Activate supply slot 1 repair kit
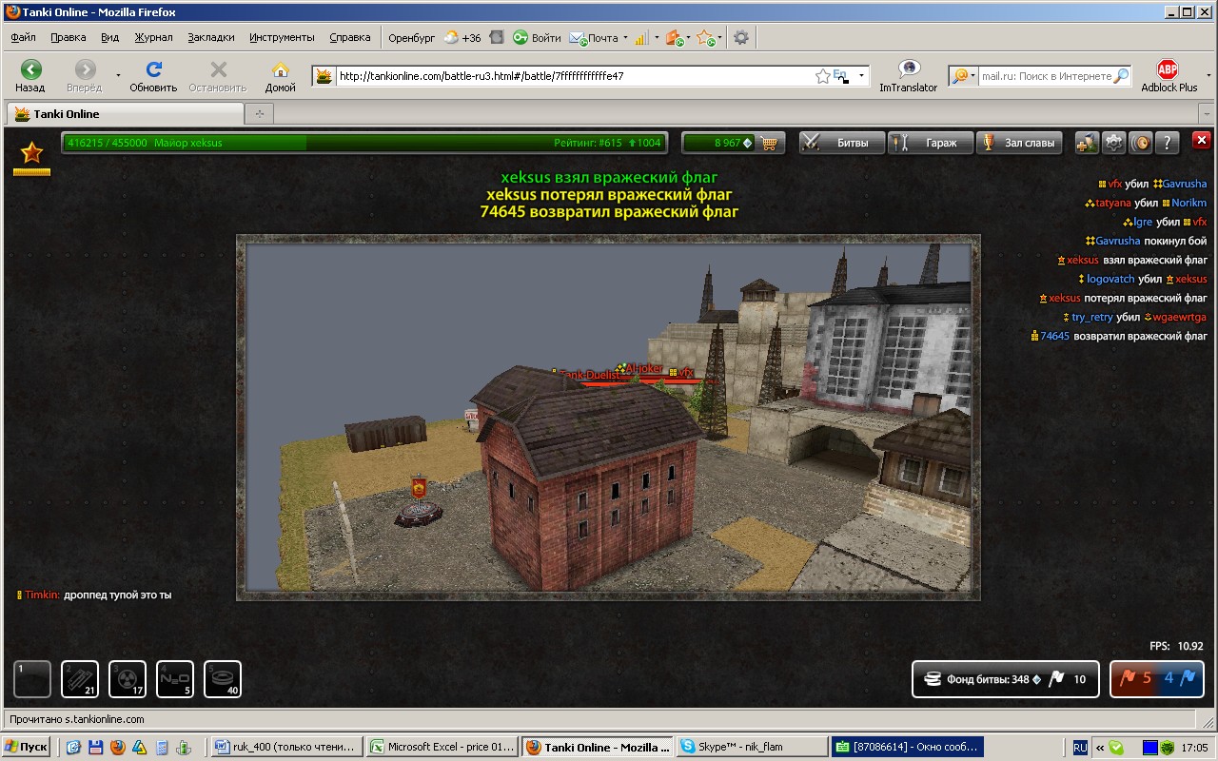 pyautogui.click(x=32, y=679)
